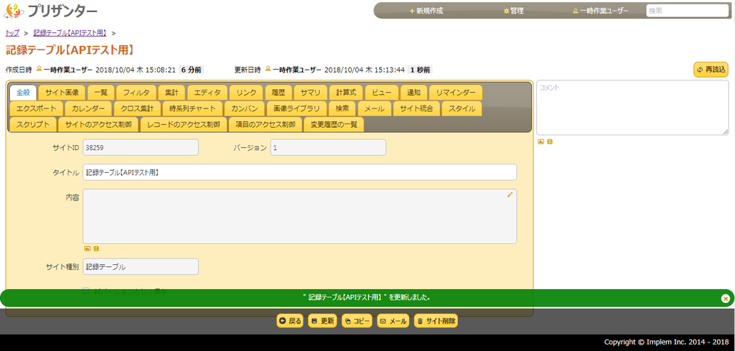Toggle the 新バージョンとして保存 checkbox
This screenshot has width=735, height=351.
[x=86, y=291]
